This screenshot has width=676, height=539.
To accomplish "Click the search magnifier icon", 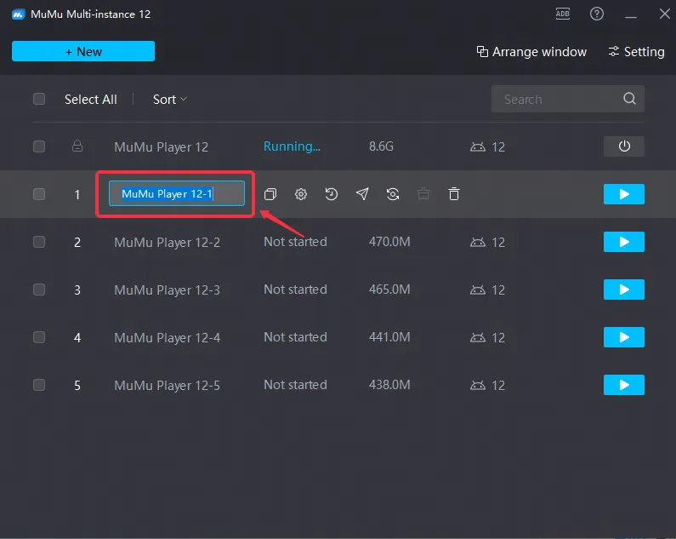I will point(629,99).
